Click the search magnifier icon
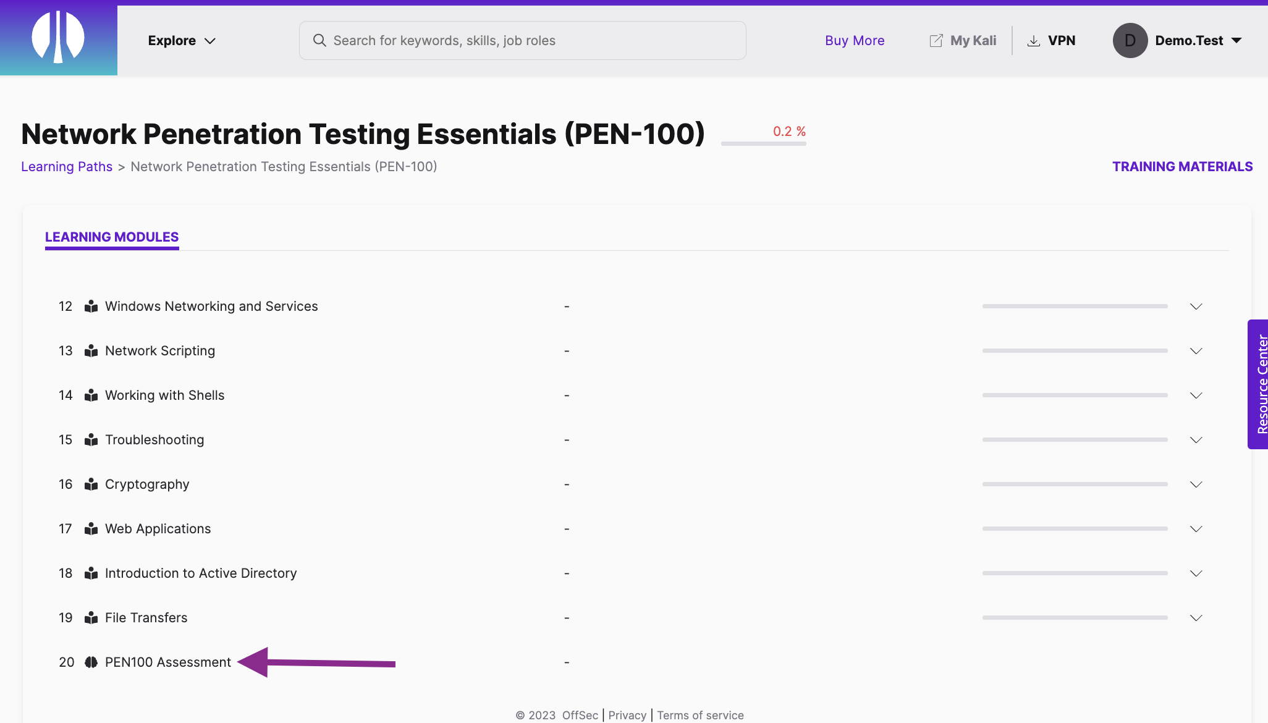Screen dimensions: 1268x723 coord(319,40)
